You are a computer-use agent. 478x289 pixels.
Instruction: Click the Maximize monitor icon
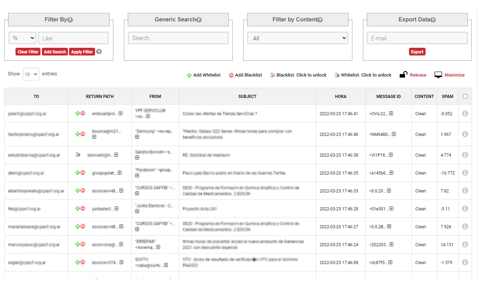[438, 75]
